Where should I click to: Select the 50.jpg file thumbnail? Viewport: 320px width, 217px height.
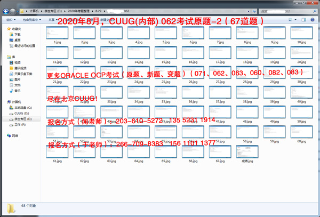click(x=301, y=112)
